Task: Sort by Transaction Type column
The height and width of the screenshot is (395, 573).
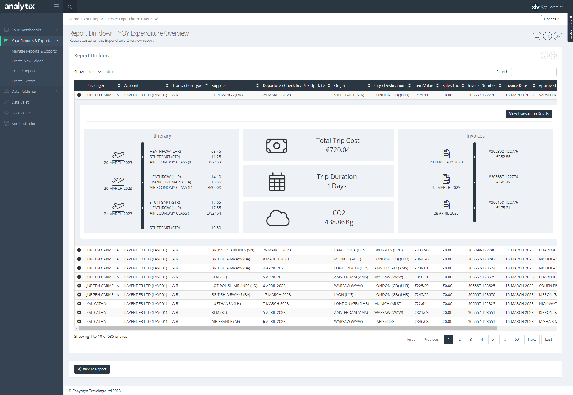Action: tap(190, 85)
